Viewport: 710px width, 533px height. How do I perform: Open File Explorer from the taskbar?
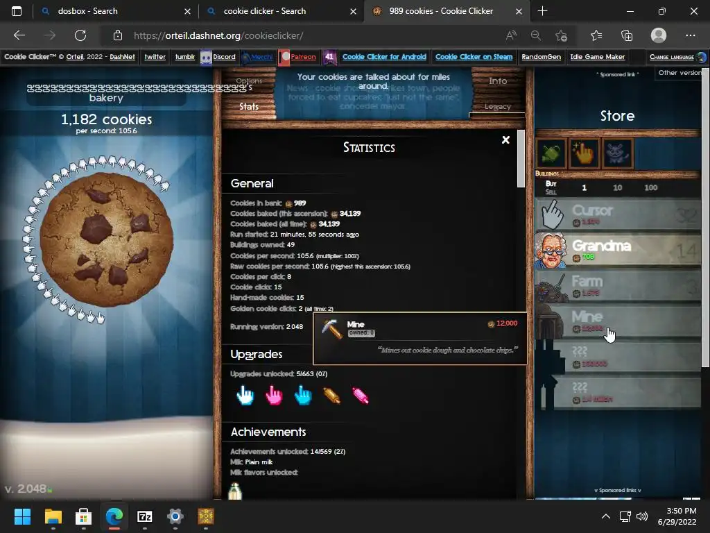53,516
